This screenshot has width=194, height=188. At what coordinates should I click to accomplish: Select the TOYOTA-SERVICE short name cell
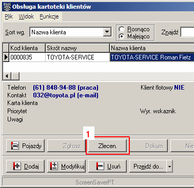pyautogui.click(x=77, y=57)
